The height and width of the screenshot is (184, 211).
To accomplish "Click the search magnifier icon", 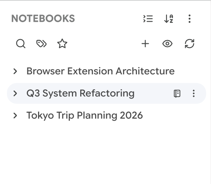I will coord(21,44).
